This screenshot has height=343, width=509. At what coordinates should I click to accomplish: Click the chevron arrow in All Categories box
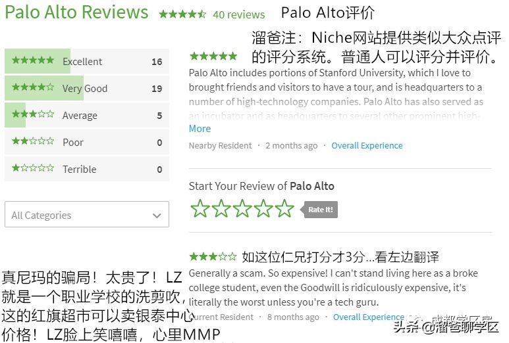click(157, 216)
